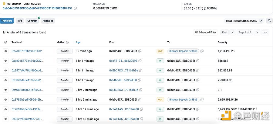The width and height of the screenshot is (273, 124).
Task: Open transaction 0x7b94b9ded6a1919c
Action: coord(27,109)
